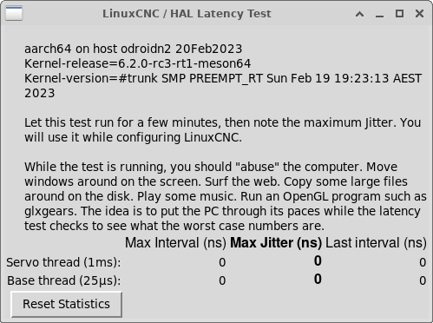Open the window menu icon in title bar
The image size is (433, 323).
(x=14, y=13)
